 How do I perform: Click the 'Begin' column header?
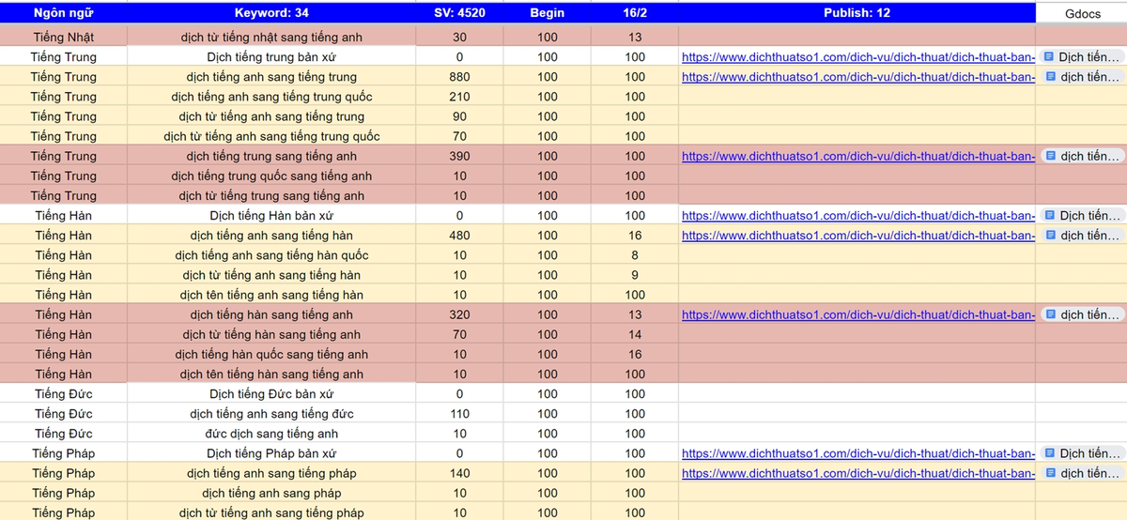tap(548, 14)
